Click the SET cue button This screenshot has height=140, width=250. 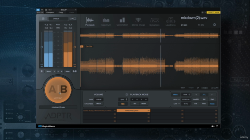click(135, 104)
